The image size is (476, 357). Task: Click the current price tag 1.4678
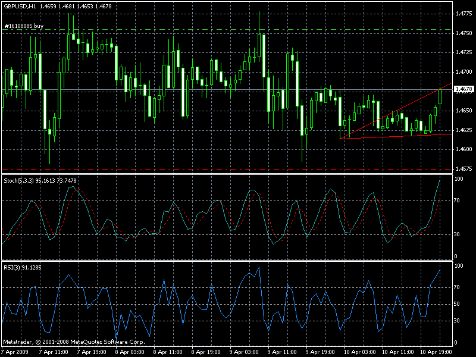464,89
